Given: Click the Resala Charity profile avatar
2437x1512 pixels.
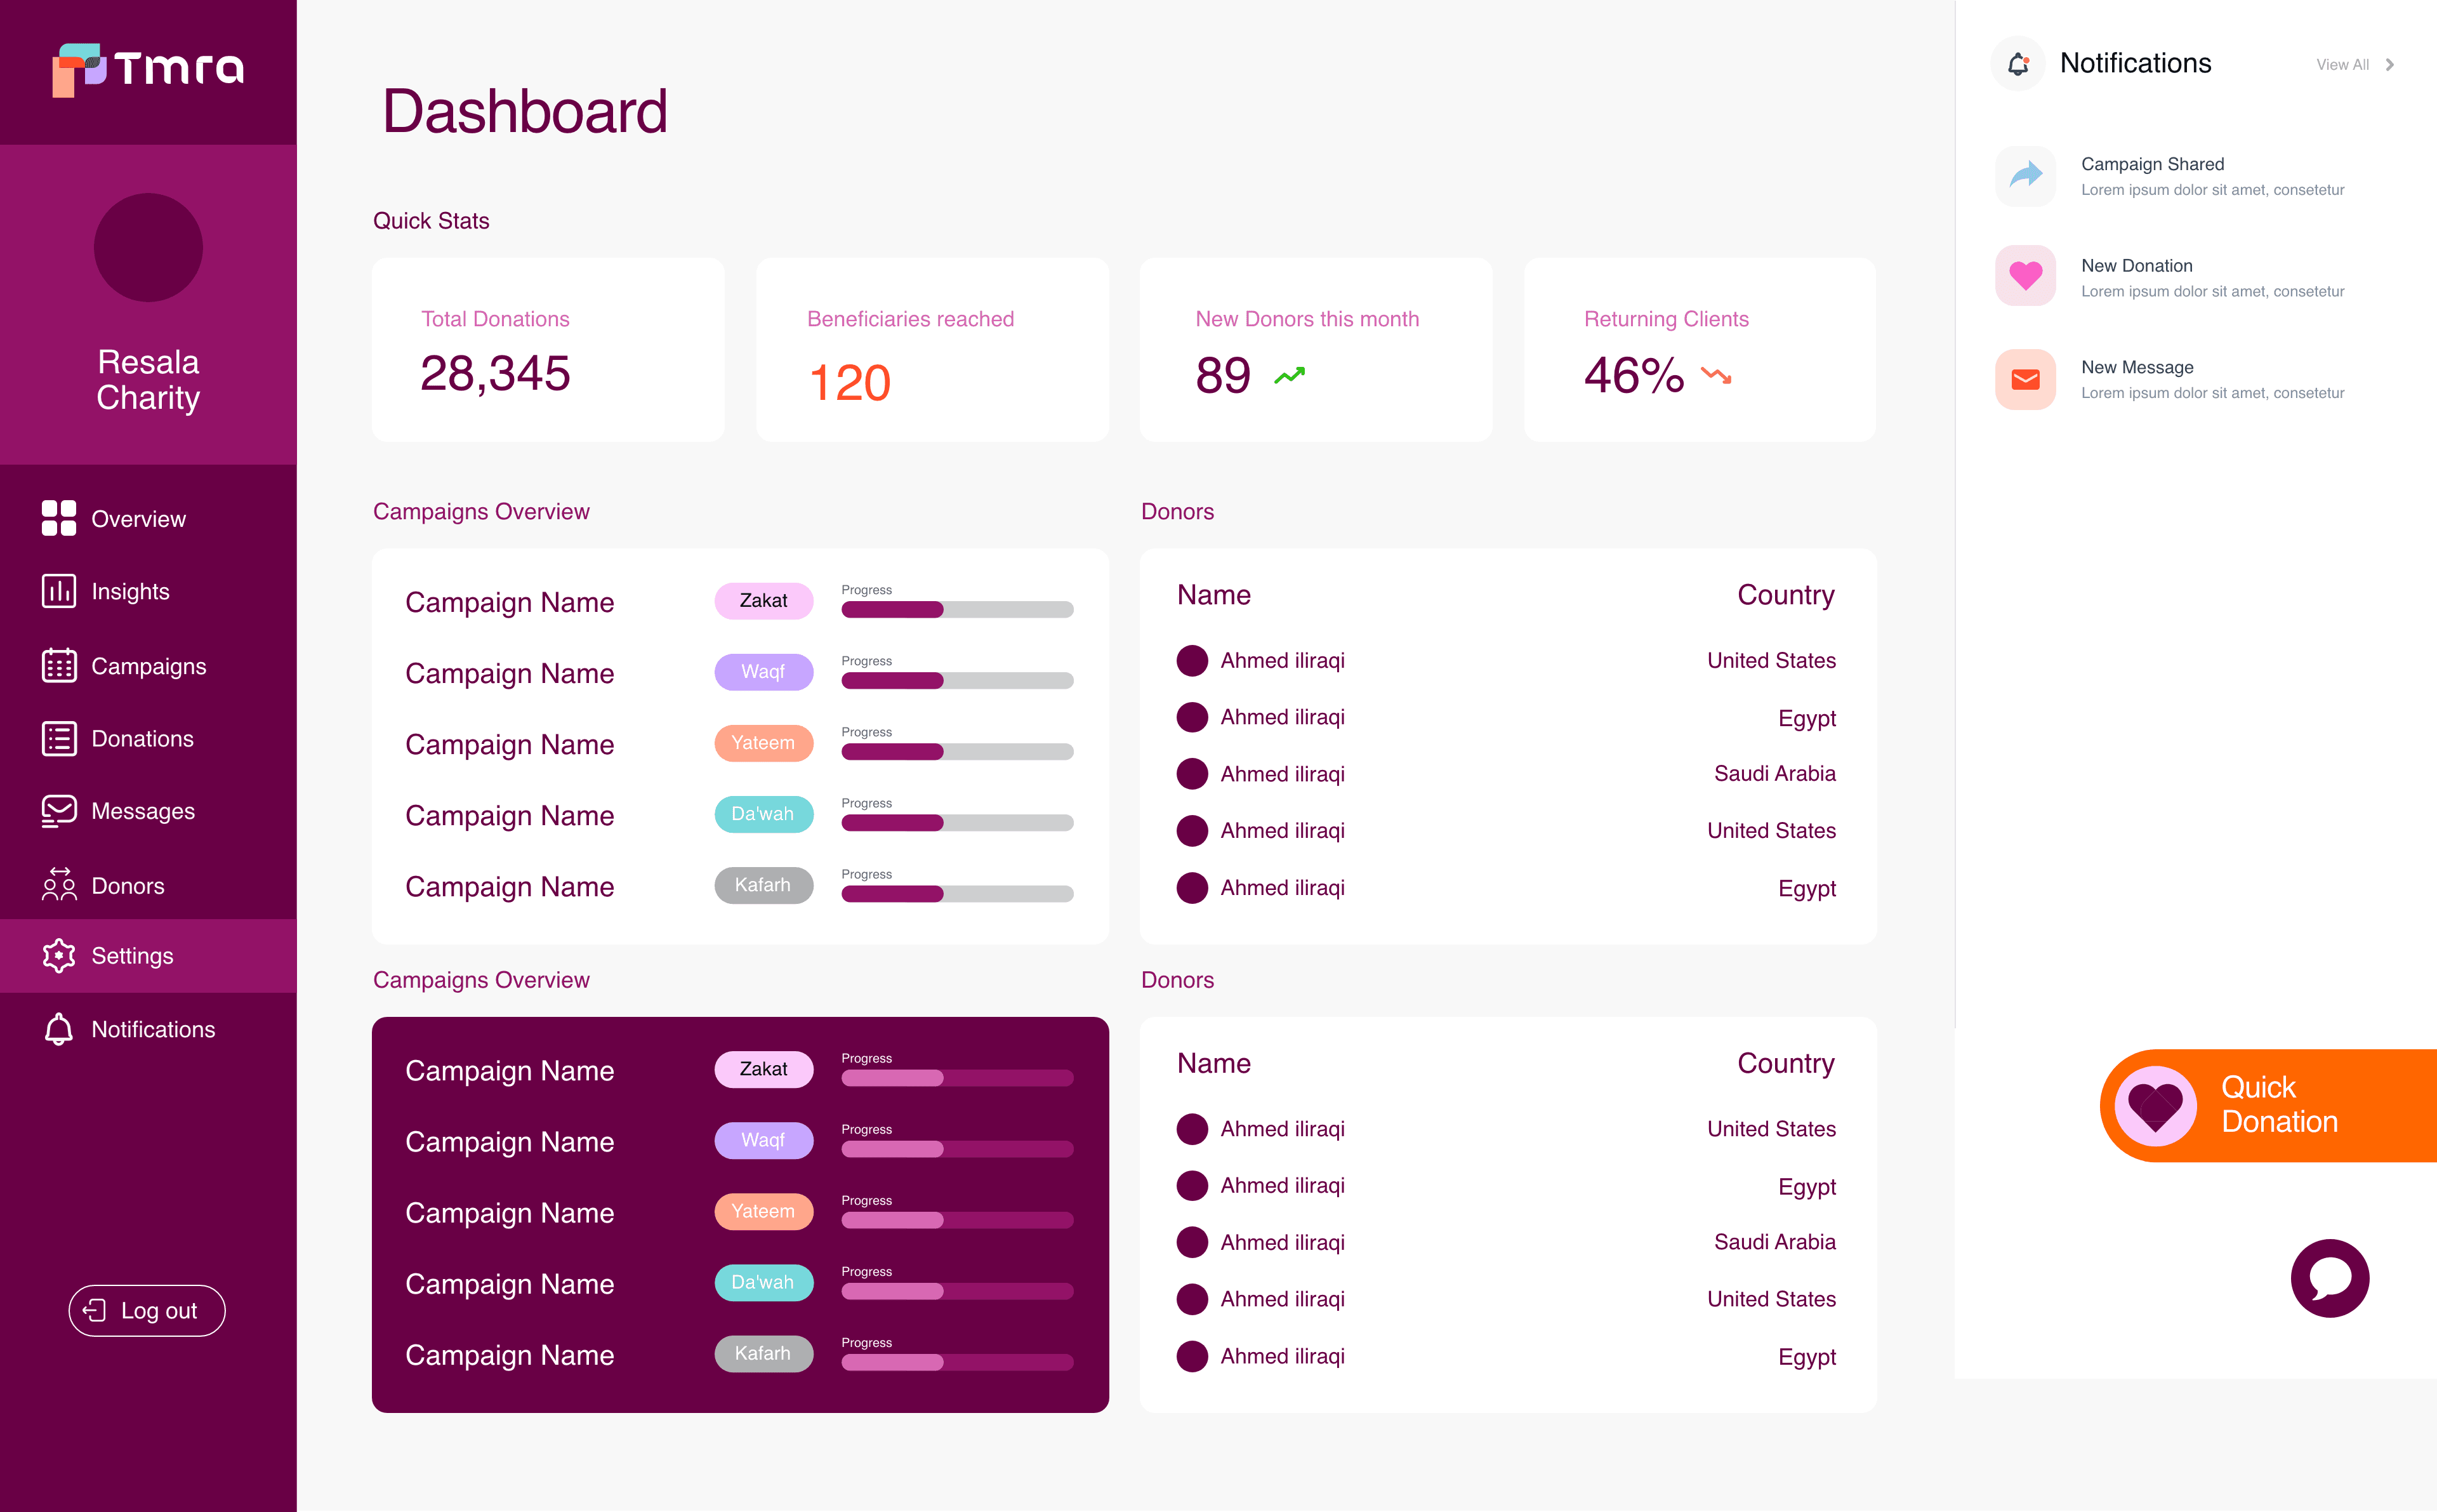Looking at the screenshot, I should (148, 248).
